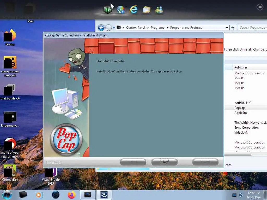Open the 'some russian ran a rat' desktop icon

(x=10, y=66)
